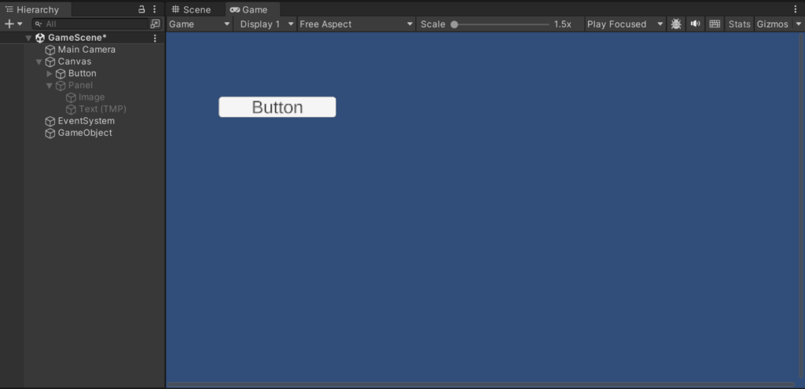
Task: Click the Hierarchy tab header
Action: click(36, 9)
